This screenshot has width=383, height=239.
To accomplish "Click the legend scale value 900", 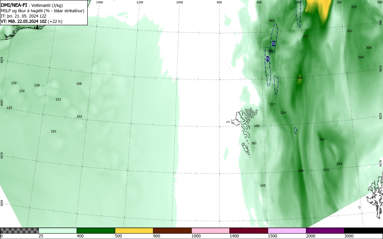I will pos(157,236).
